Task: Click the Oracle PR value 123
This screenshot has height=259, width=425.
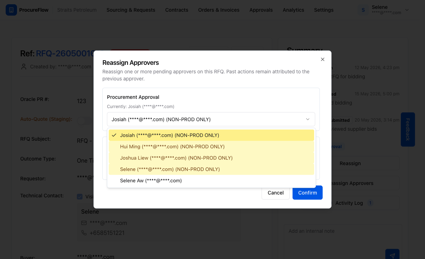Action: (x=81, y=101)
